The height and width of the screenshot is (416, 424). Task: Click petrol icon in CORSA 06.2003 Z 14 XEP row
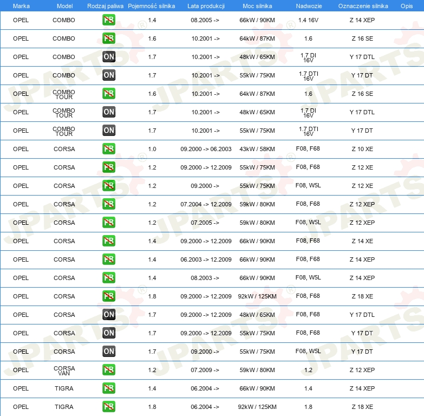[x=108, y=259]
